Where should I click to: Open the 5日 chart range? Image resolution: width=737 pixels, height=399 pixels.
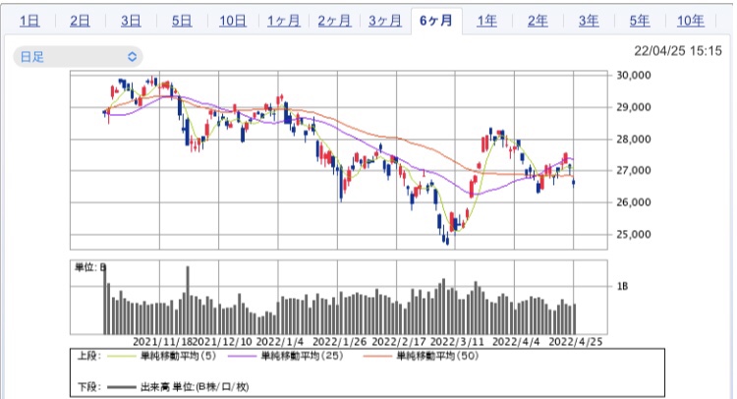[x=182, y=21]
